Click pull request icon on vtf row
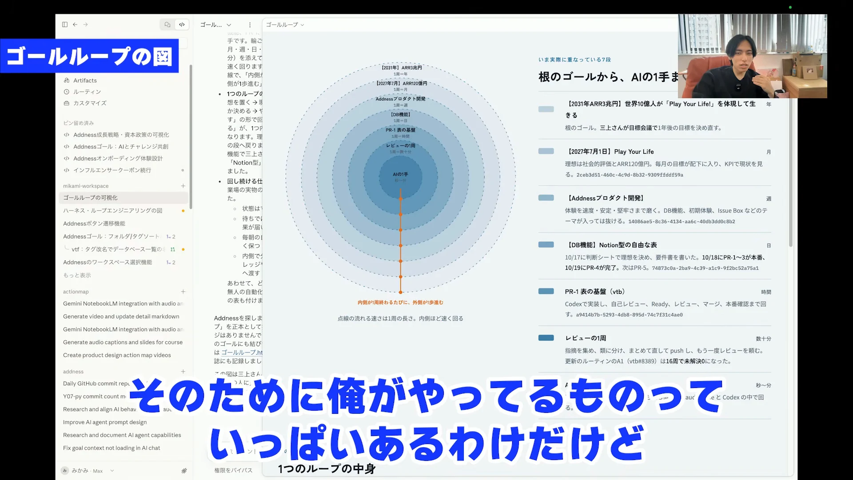 [x=173, y=249]
